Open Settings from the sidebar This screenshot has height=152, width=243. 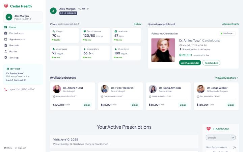pos(23,57)
